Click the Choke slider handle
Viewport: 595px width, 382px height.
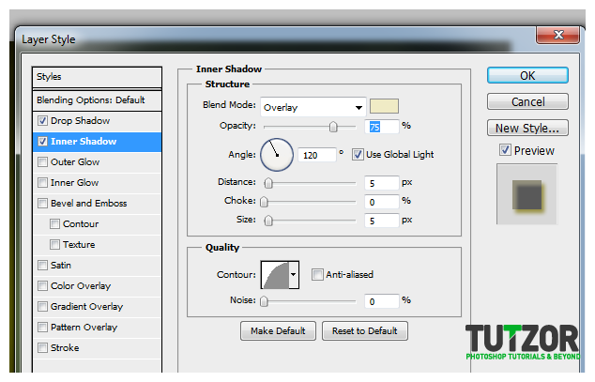pos(264,202)
